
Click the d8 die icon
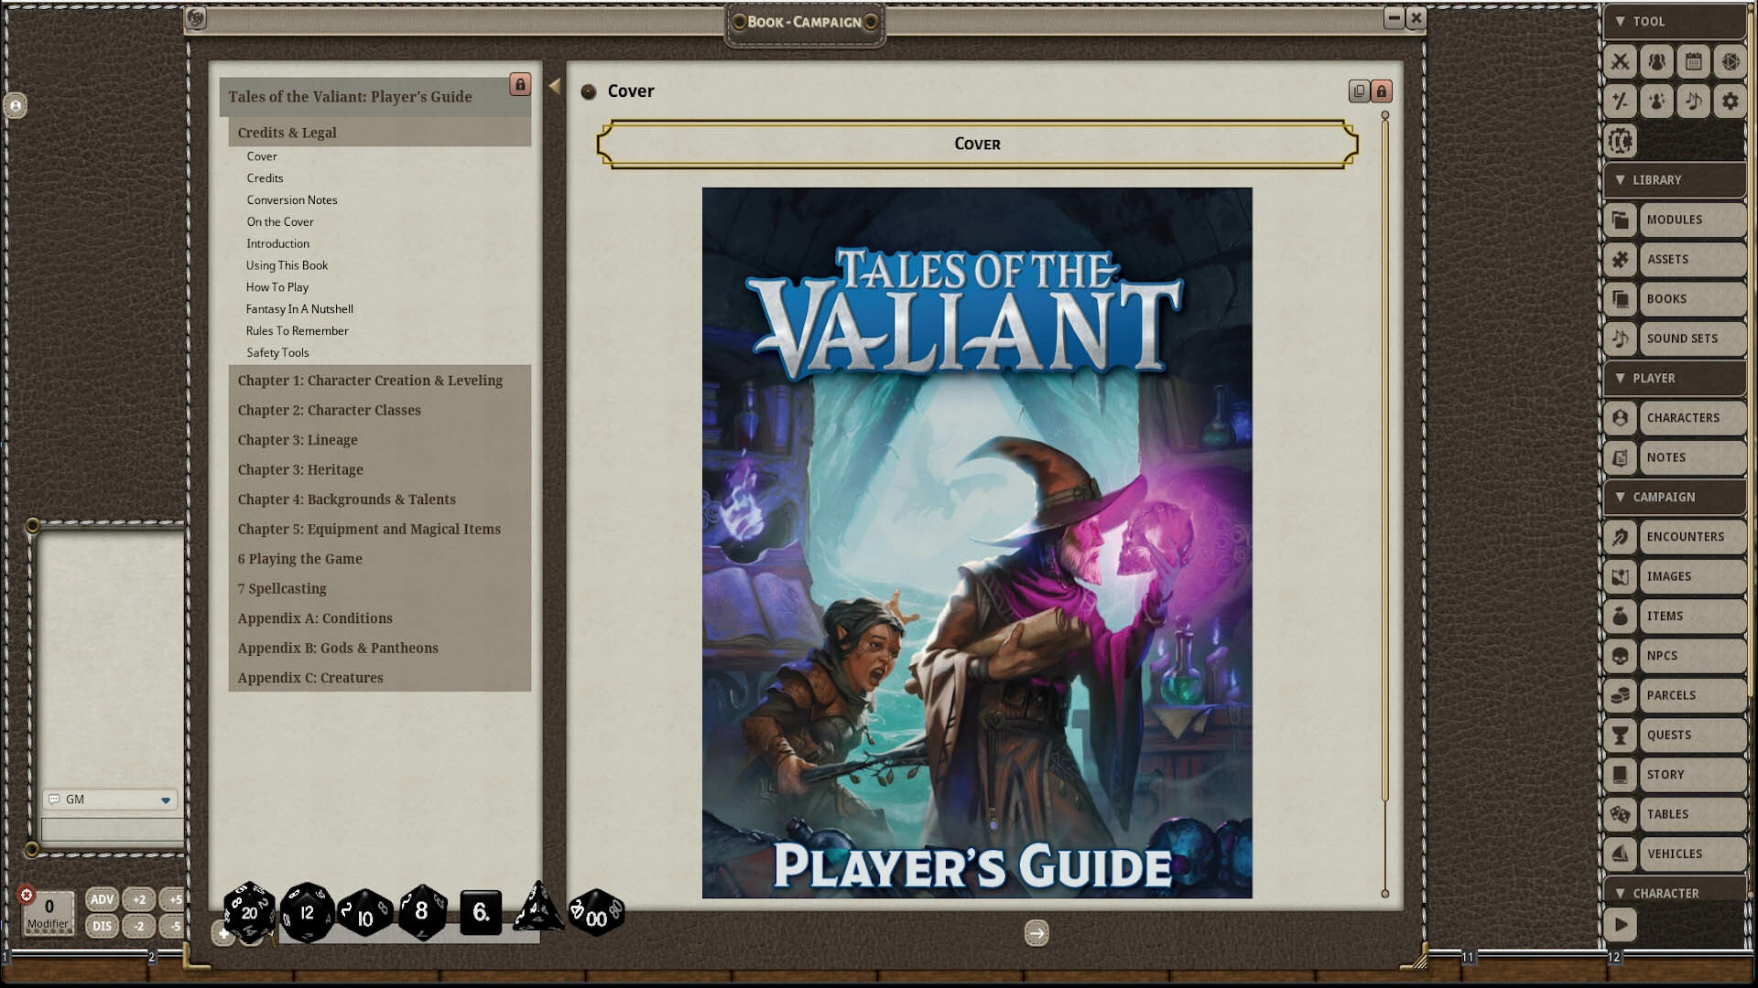421,911
